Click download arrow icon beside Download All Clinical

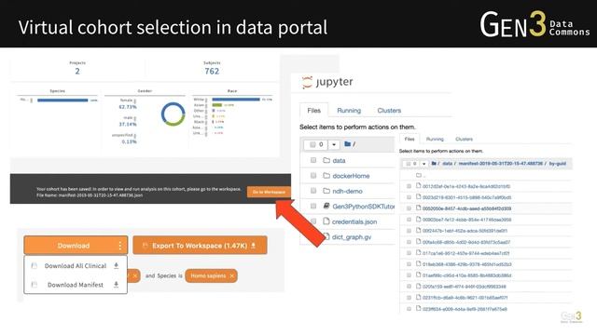click(x=116, y=265)
